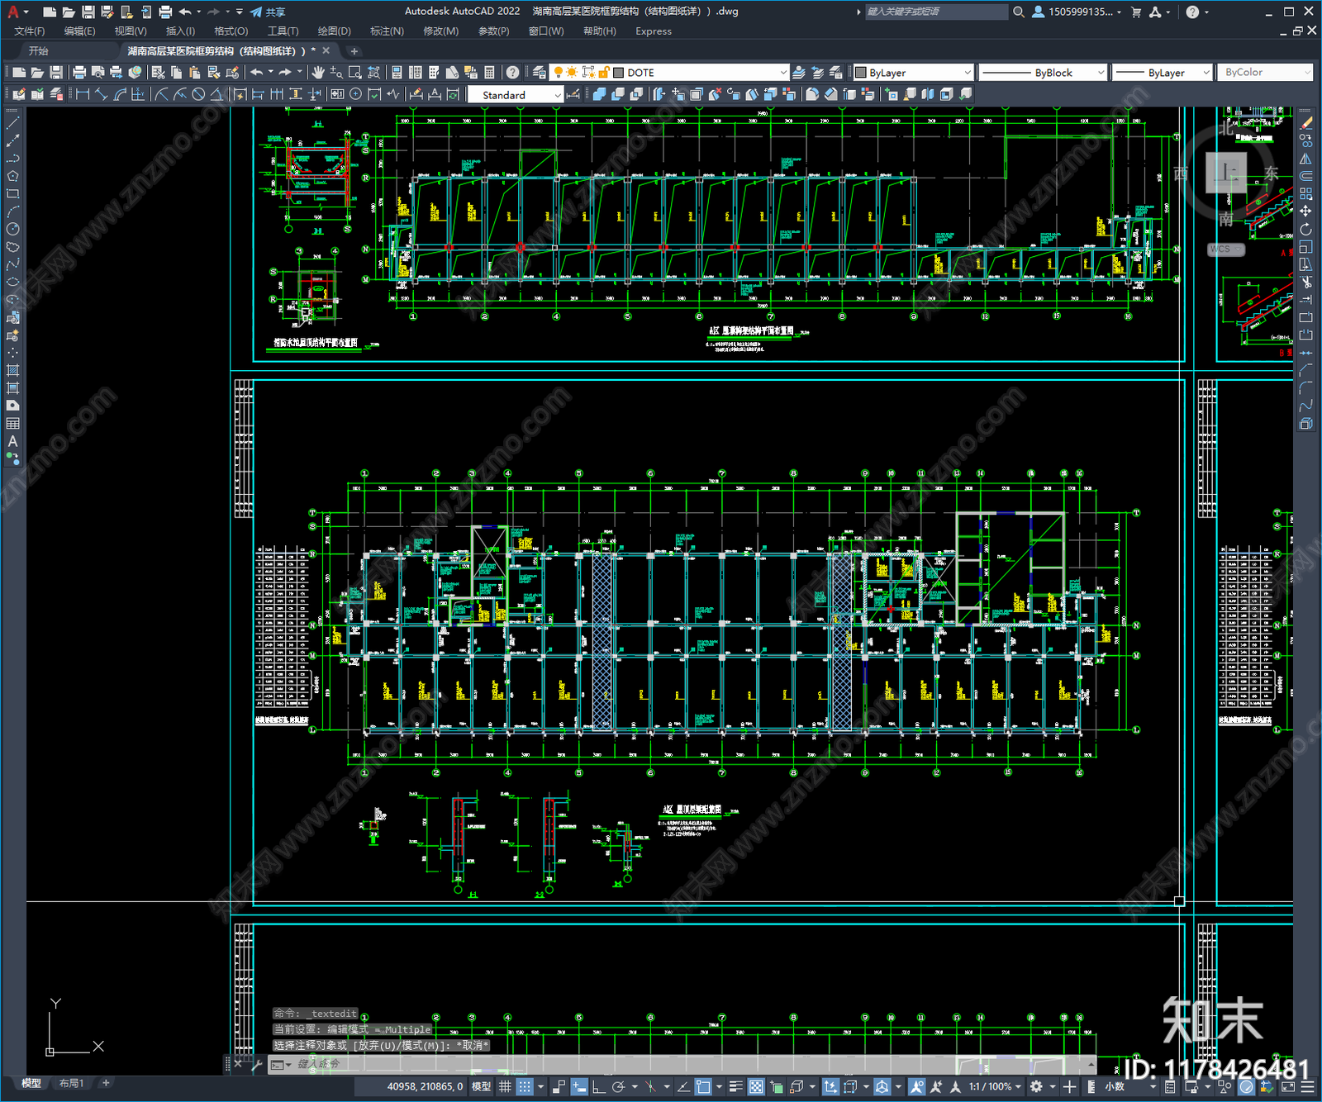Open the 编辑(E) menu

(79, 31)
